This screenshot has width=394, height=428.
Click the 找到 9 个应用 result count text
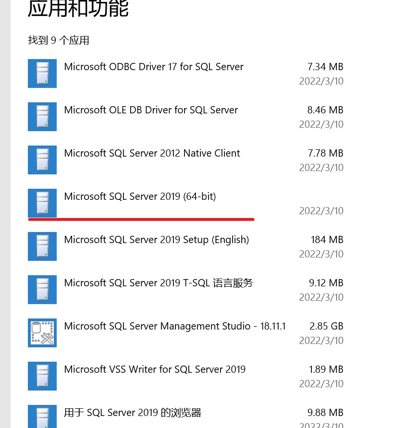(x=59, y=40)
